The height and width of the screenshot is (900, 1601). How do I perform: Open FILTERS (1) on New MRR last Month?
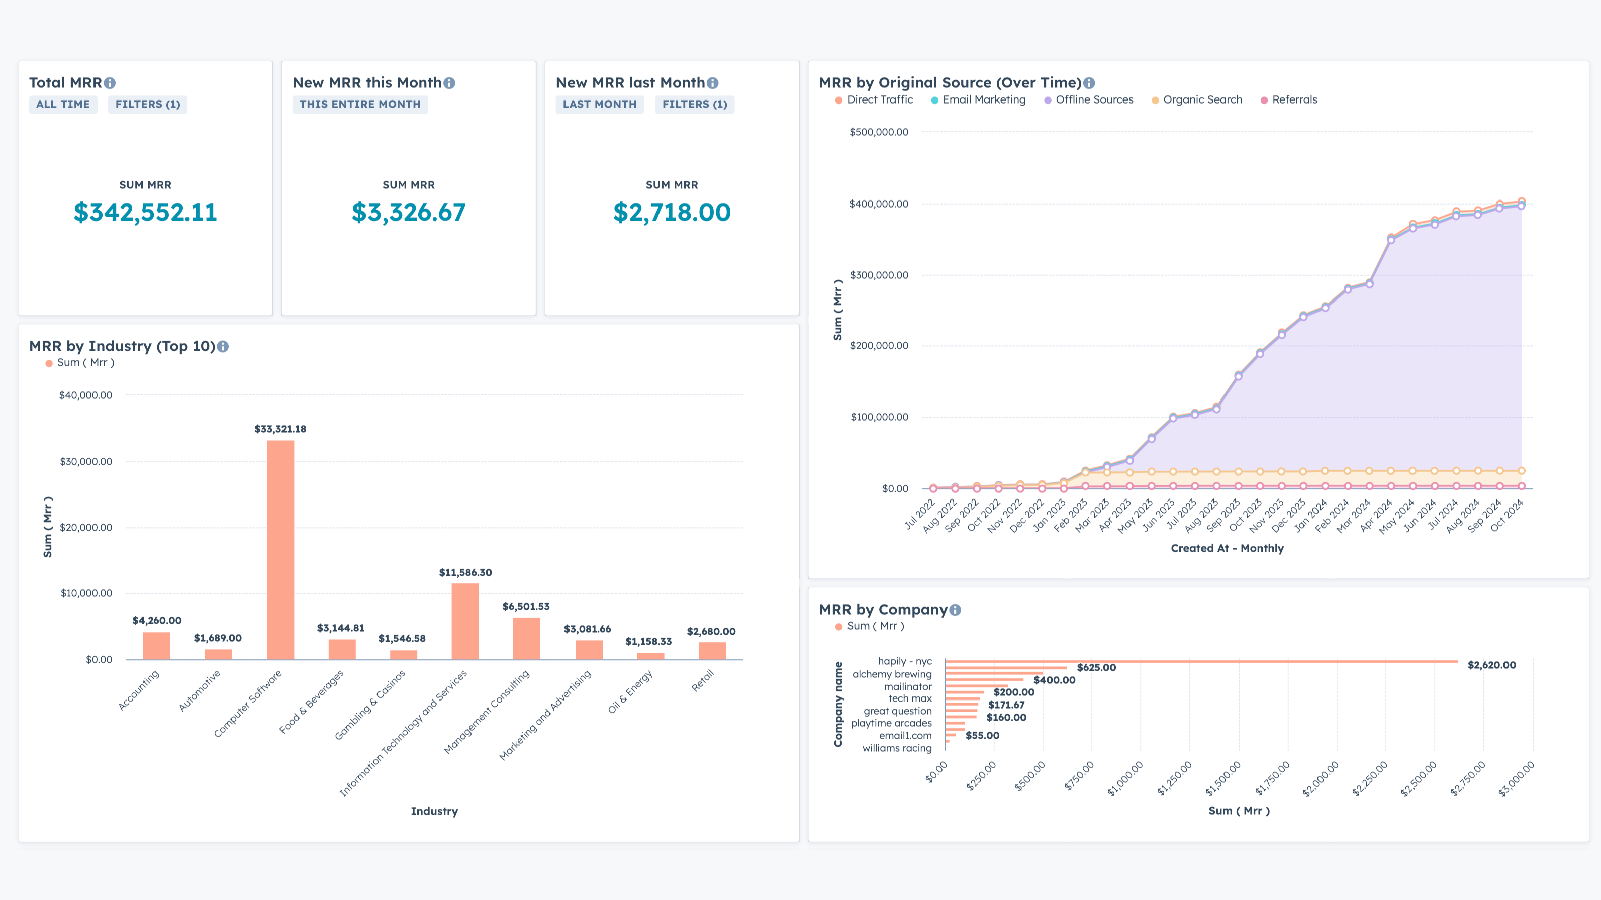point(694,105)
